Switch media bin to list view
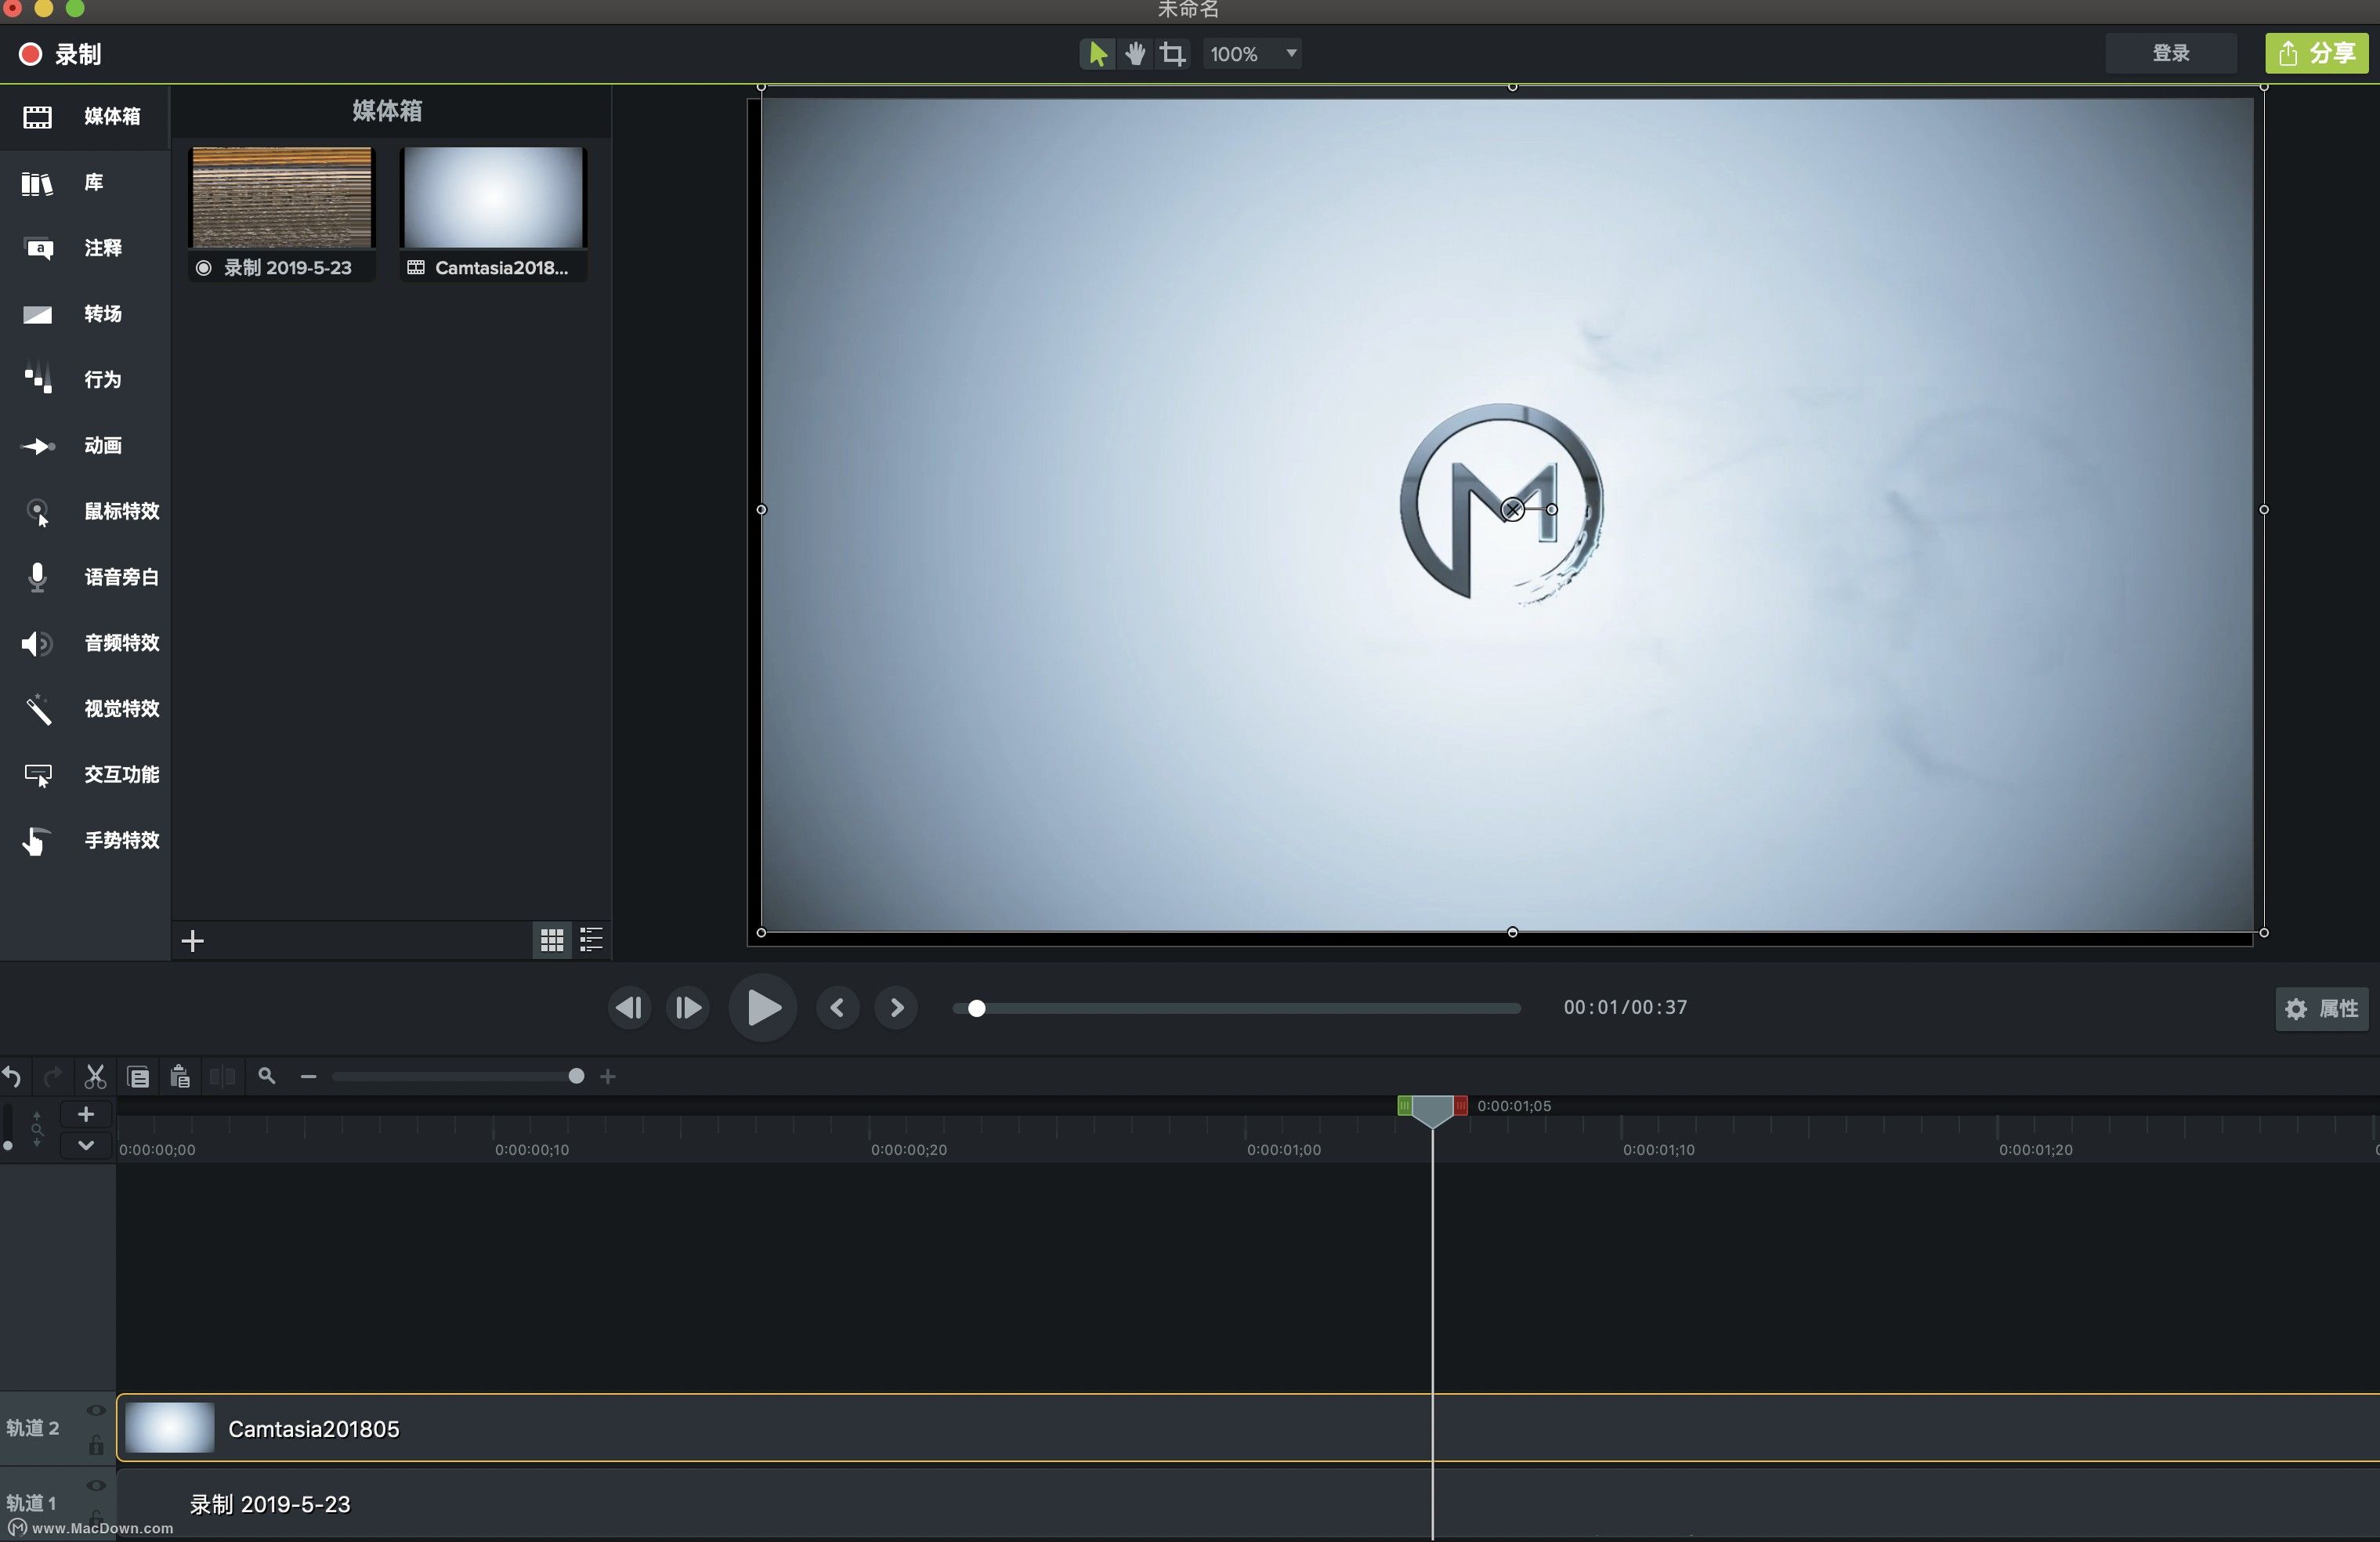Viewport: 2380px width, 1542px height. 592,940
